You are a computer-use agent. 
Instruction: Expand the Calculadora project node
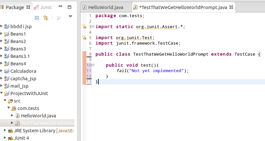tap(2, 71)
